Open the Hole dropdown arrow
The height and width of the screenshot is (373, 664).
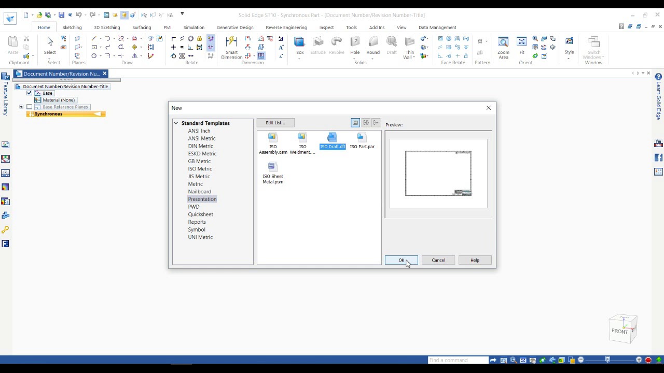pyautogui.click(x=355, y=58)
